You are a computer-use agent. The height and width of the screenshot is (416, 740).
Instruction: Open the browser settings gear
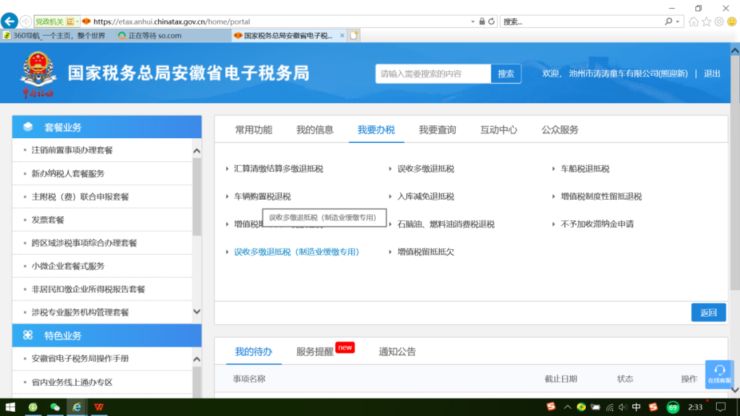click(719, 22)
